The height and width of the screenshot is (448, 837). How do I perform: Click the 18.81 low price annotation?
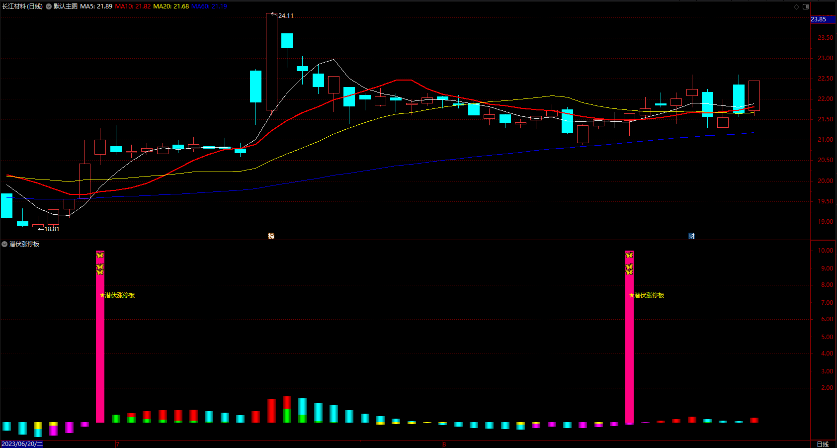point(52,229)
